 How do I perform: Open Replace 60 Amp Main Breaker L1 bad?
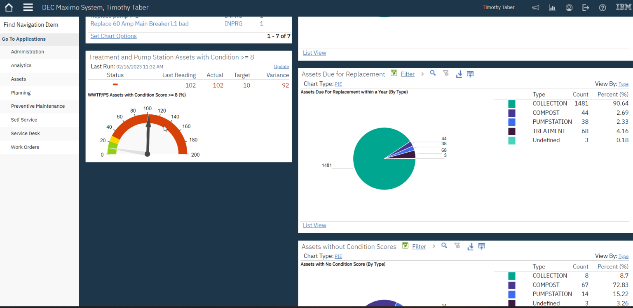pyautogui.click(x=139, y=24)
